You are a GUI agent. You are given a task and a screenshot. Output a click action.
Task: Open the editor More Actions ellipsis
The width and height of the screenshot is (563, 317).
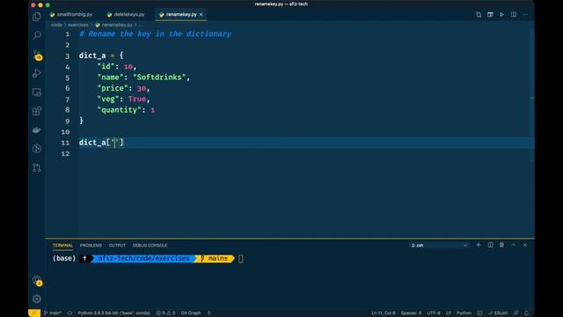point(525,14)
